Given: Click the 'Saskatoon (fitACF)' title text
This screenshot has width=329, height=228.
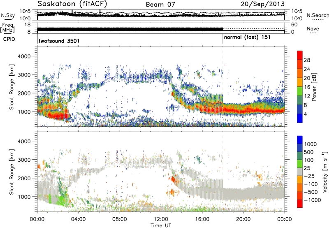Looking at the screenshot, I should point(72,4).
